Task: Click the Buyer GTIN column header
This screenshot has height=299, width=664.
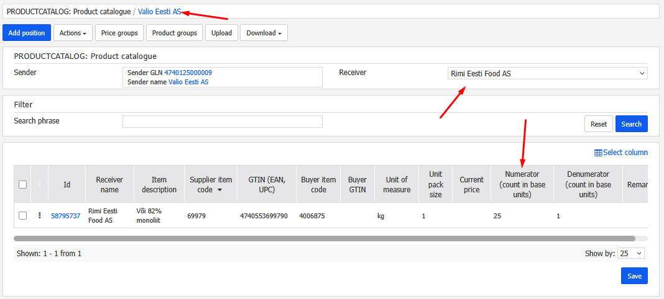Action: [357, 184]
